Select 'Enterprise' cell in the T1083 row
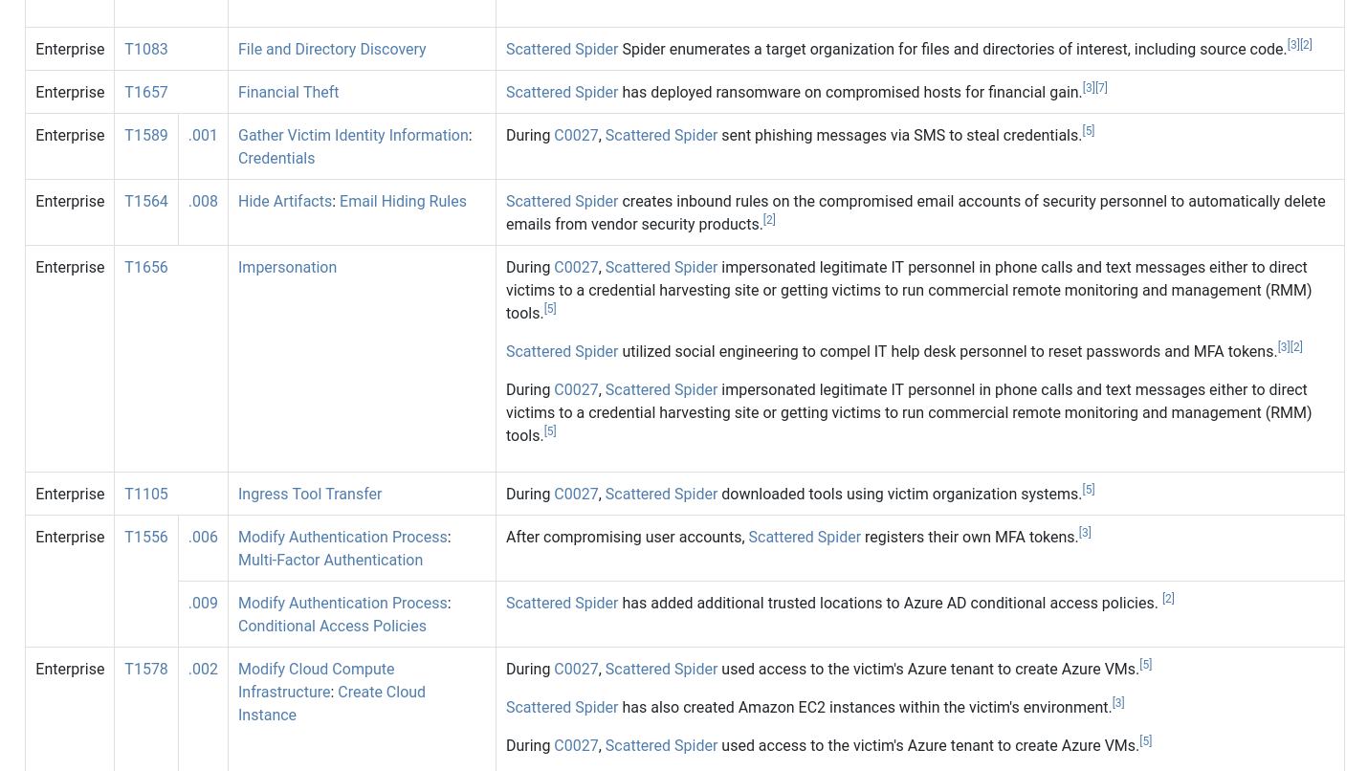 (70, 49)
